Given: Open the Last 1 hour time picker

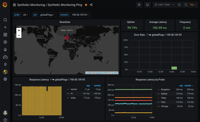Looking at the screenshot, I should point(164,5).
